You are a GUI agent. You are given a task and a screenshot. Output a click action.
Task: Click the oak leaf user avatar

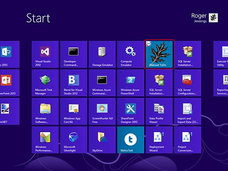tap(213, 18)
